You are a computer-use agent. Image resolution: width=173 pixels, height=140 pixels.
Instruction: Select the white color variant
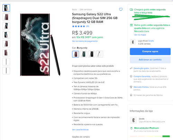[x=99, y=54]
